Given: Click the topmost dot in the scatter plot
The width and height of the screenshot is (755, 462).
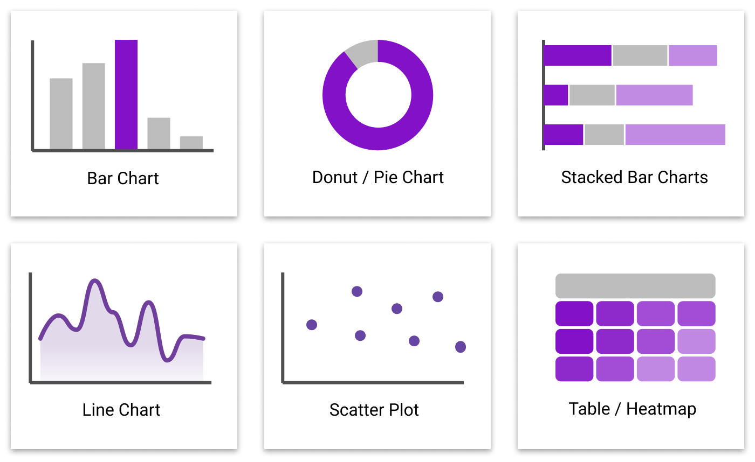Looking at the screenshot, I should [357, 291].
